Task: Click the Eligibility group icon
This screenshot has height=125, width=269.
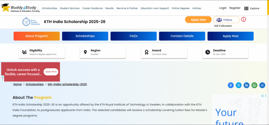Action: tap(24, 52)
